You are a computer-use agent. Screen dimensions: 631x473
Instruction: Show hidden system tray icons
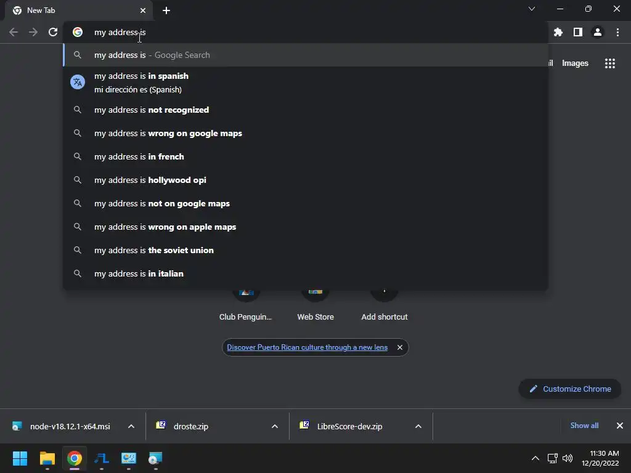click(535, 458)
